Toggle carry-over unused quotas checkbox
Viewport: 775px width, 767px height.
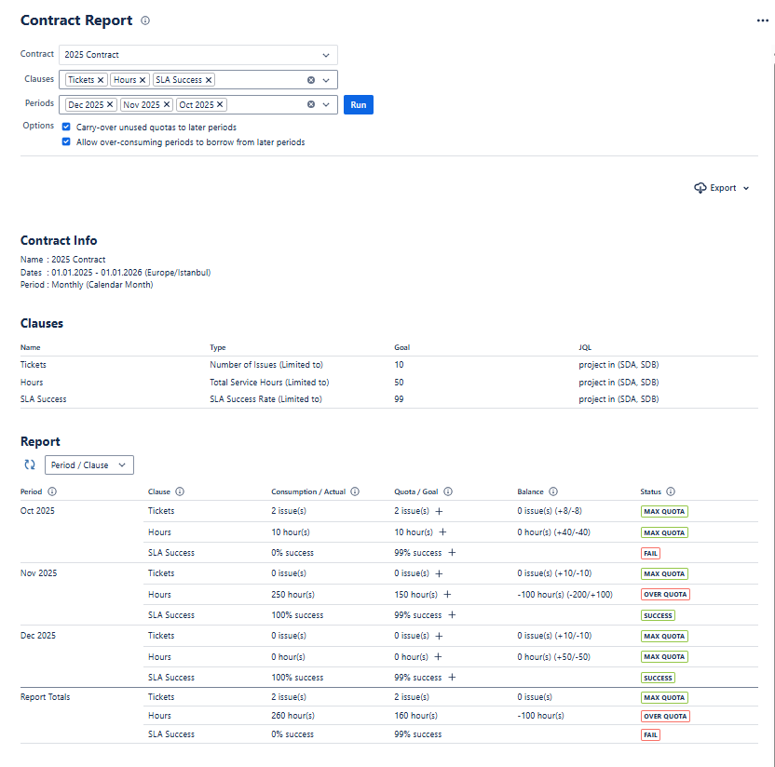coord(66,127)
